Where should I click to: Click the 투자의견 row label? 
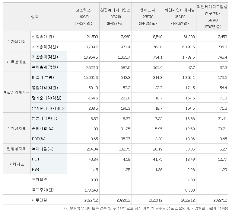point(39,179)
